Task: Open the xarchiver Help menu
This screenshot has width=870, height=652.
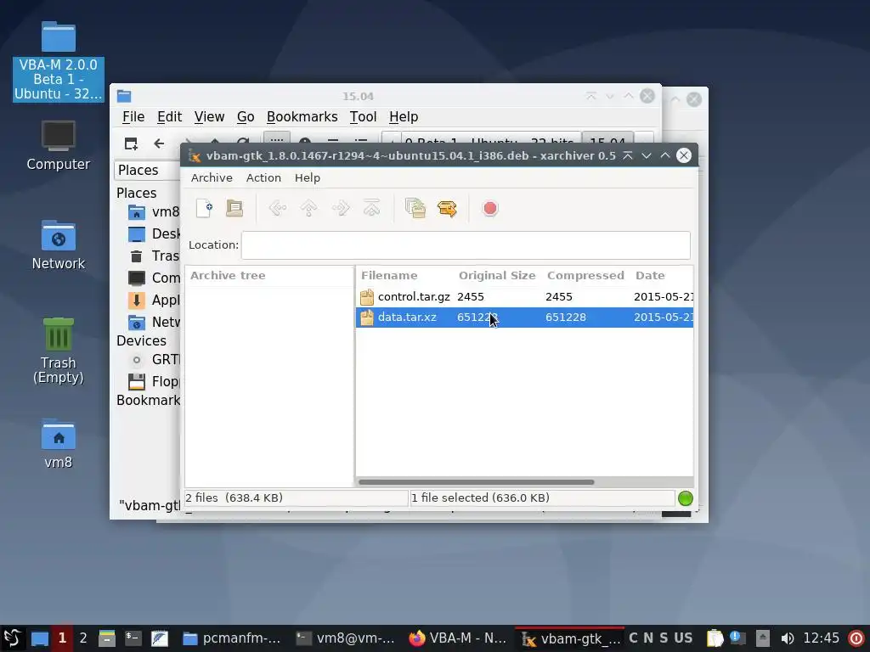Action: tap(308, 178)
